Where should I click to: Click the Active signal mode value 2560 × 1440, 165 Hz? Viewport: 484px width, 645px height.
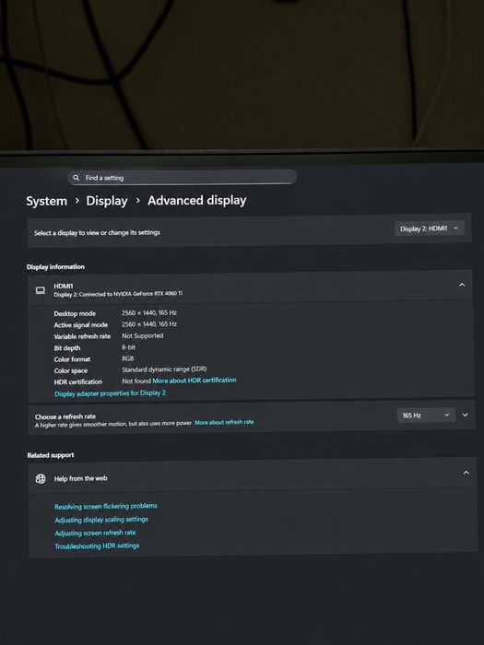click(x=149, y=324)
